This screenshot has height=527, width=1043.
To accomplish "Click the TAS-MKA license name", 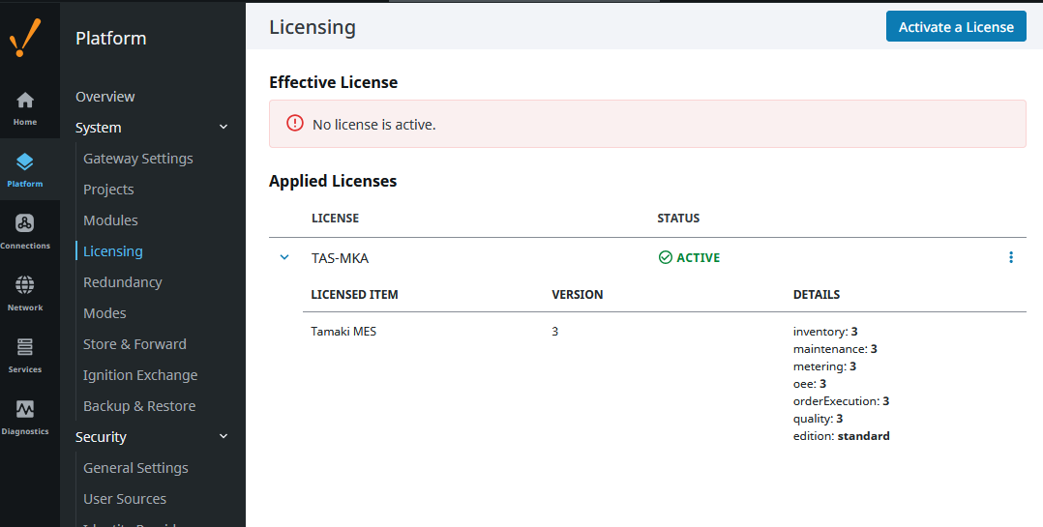I will (x=340, y=258).
